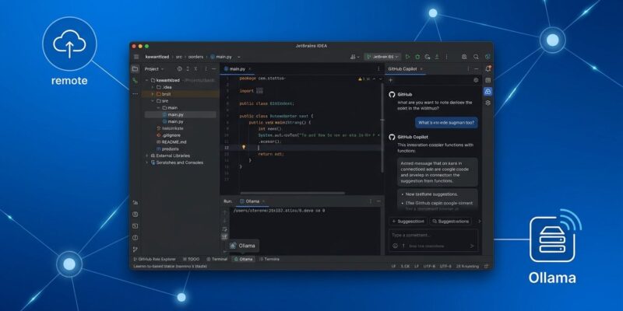
Task: Click the warning triangle inspection indicator
Action: click(x=359, y=79)
